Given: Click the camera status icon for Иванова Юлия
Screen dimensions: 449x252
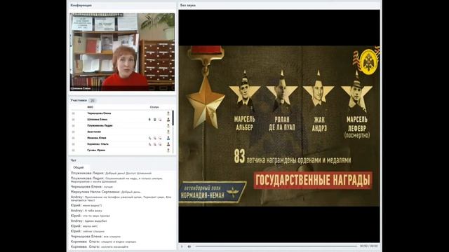Looking at the screenshot, I should coord(154,138).
